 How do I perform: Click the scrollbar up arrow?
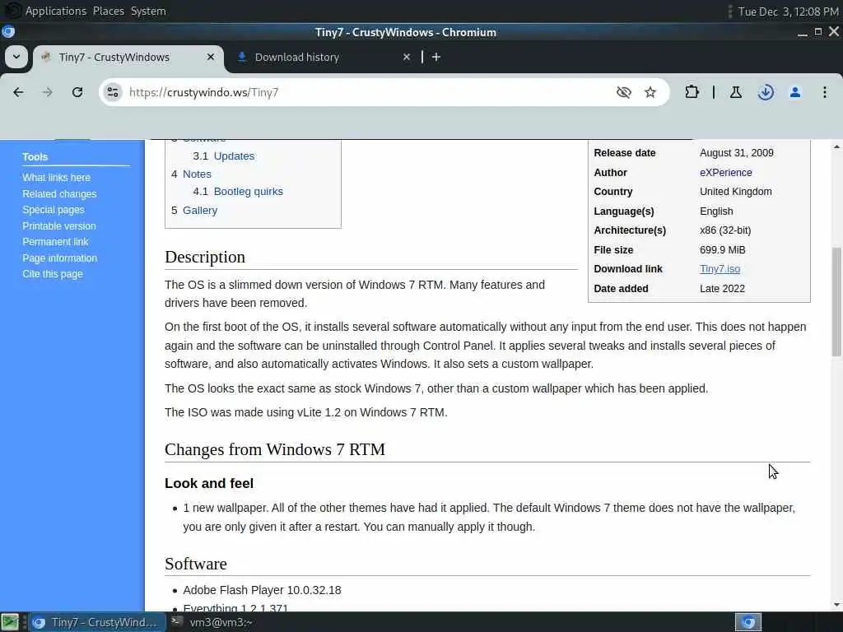[x=836, y=146]
